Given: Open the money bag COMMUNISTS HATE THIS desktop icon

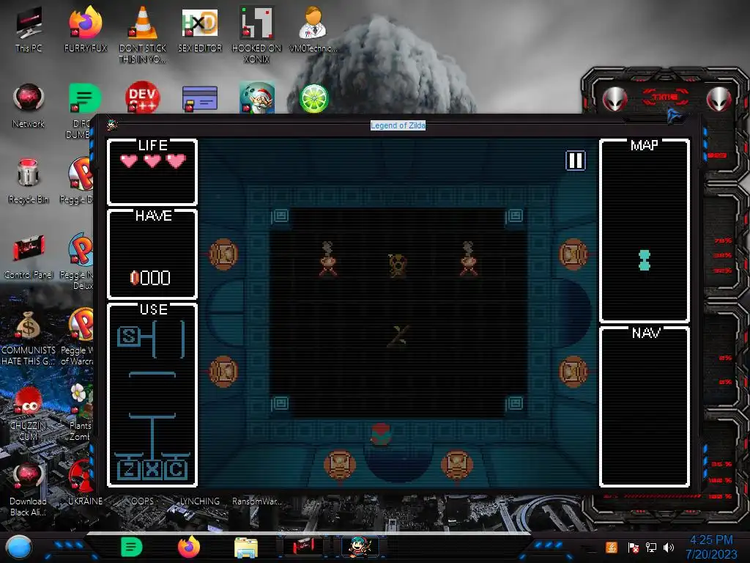Looking at the screenshot, I should coord(29,338).
